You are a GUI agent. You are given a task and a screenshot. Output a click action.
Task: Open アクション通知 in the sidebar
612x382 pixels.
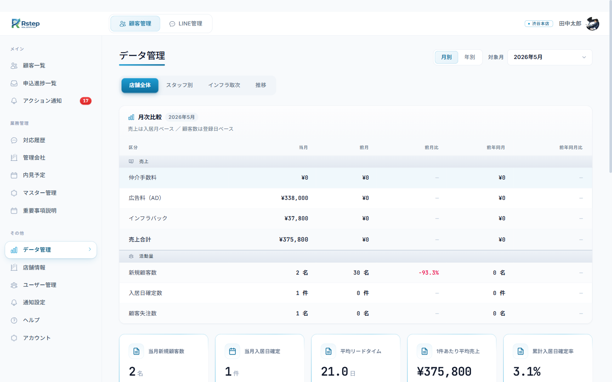click(51, 101)
